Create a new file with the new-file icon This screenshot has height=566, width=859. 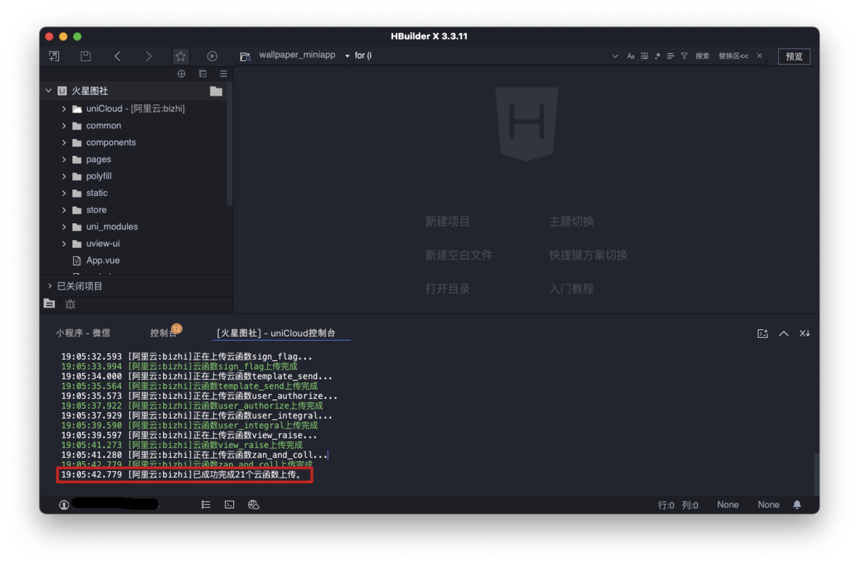click(54, 56)
